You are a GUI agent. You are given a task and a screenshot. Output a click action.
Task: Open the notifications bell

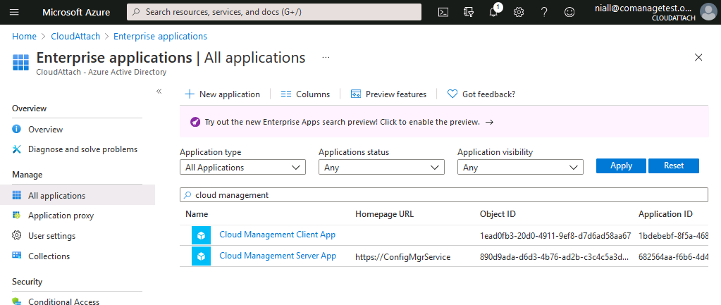tap(494, 13)
